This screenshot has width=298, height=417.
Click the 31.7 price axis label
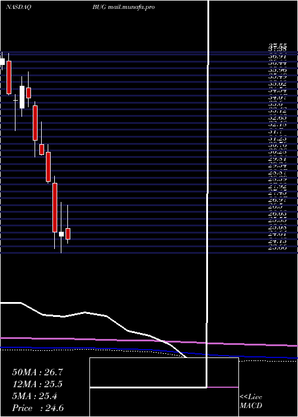tap(275, 132)
